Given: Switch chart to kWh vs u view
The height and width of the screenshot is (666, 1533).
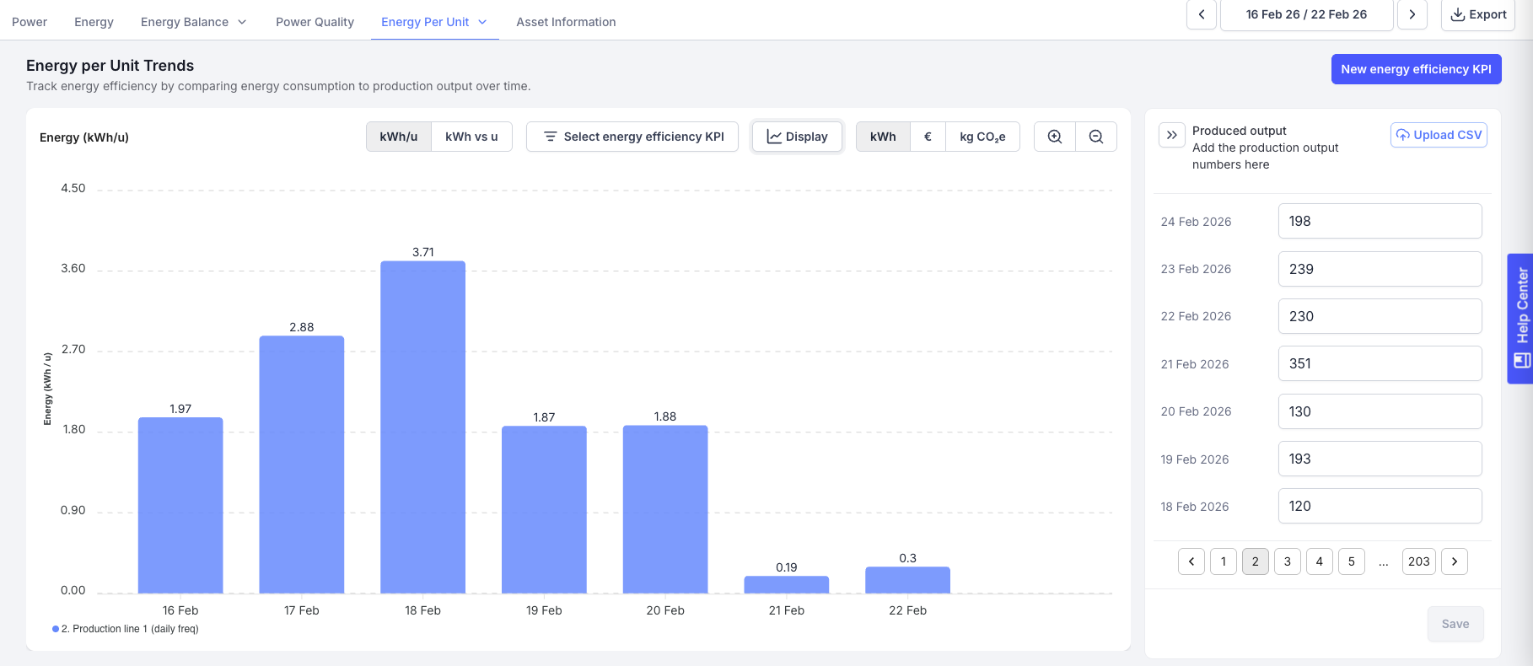Looking at the screenshot, I should point(471,137).
